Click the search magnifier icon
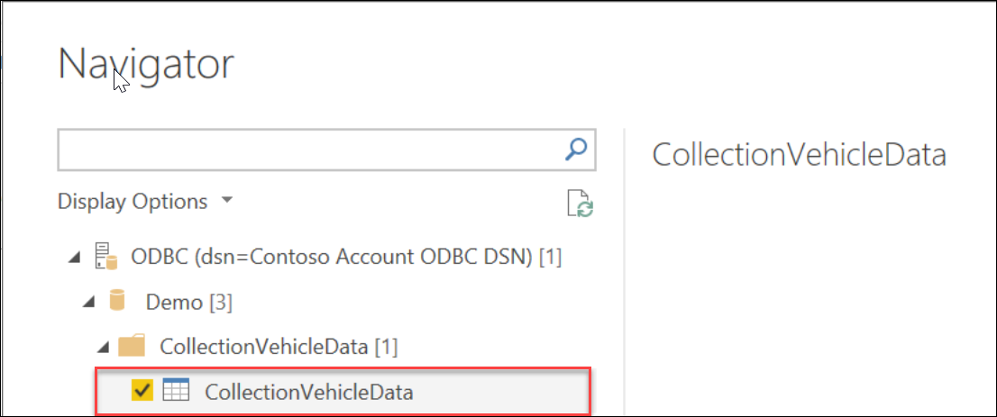 point(575,150)
